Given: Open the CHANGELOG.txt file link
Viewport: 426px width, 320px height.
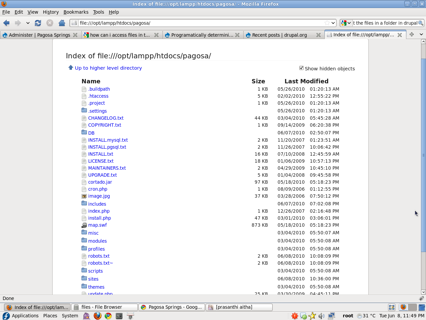Looking at the screenshot, I should [x=106, y=118].
